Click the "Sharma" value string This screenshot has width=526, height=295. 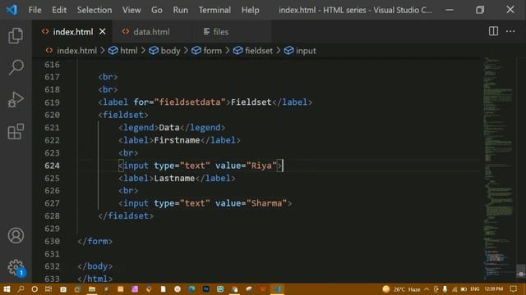click(266, 203)
